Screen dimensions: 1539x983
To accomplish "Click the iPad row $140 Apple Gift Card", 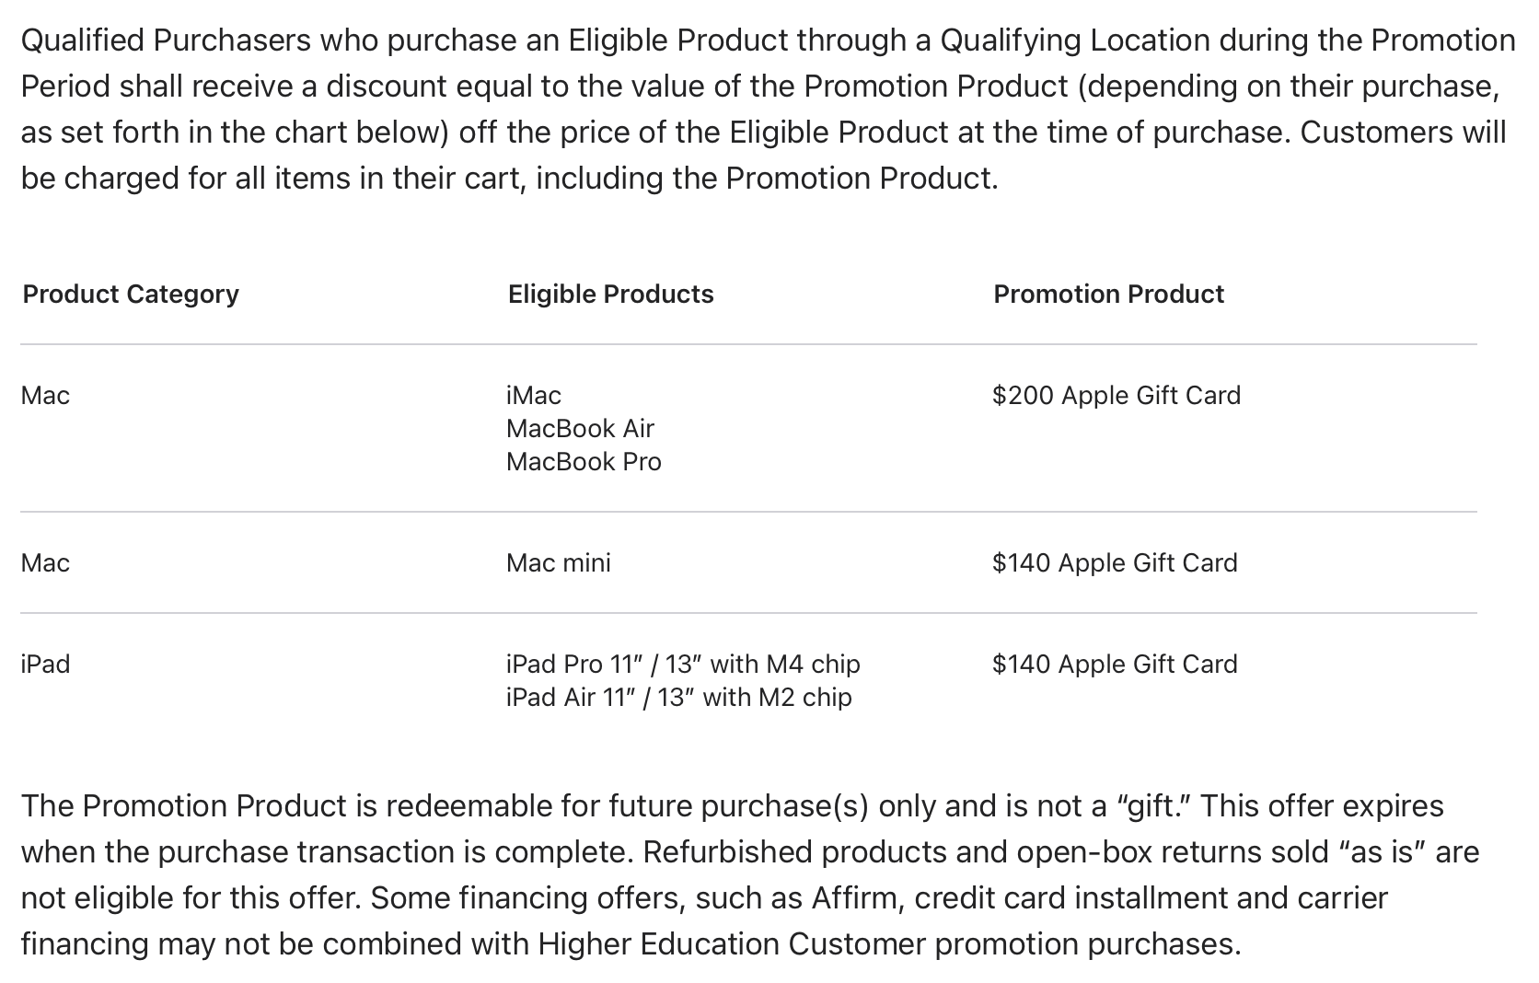I will tap(1115, 665).
